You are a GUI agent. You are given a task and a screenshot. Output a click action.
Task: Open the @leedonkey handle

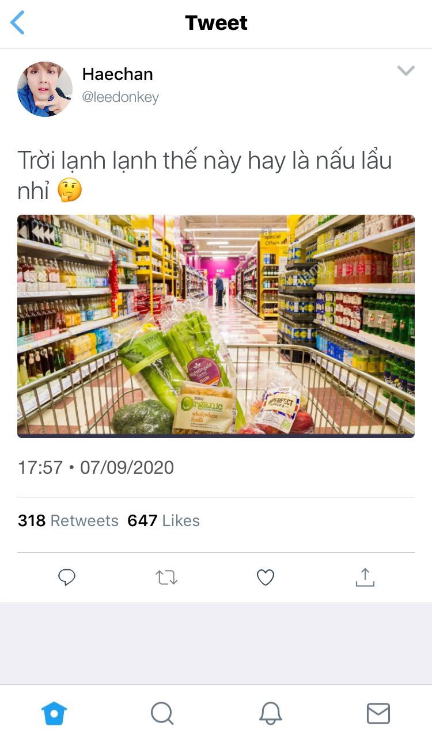pyautogui.click(x=120, y=97)
